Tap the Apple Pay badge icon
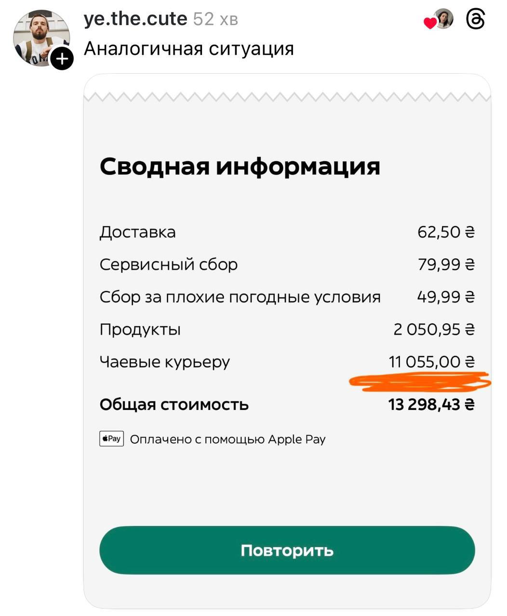 [x=111, y=438]
